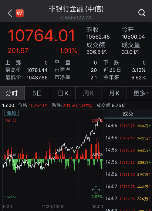This screenshot has width=152, height=211.
Task: Tap the large price 10764.01
Action: (41, 36)
